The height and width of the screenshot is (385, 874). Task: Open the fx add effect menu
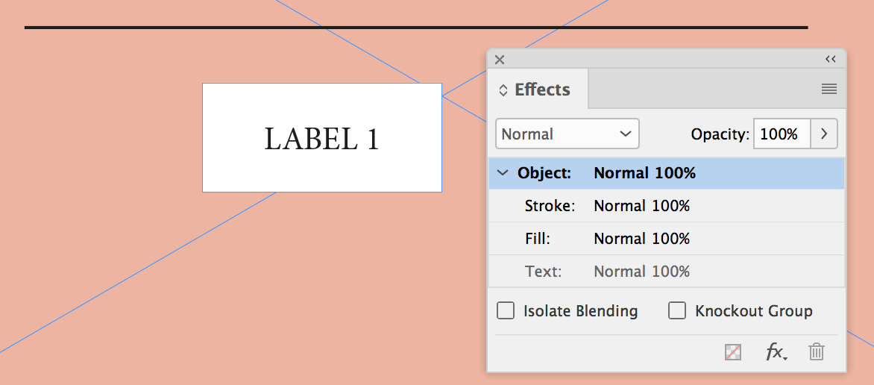click(776, 352)
